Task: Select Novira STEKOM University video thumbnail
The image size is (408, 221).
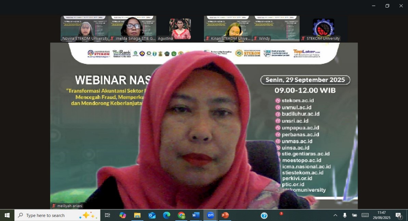Action: click(84, 29)
